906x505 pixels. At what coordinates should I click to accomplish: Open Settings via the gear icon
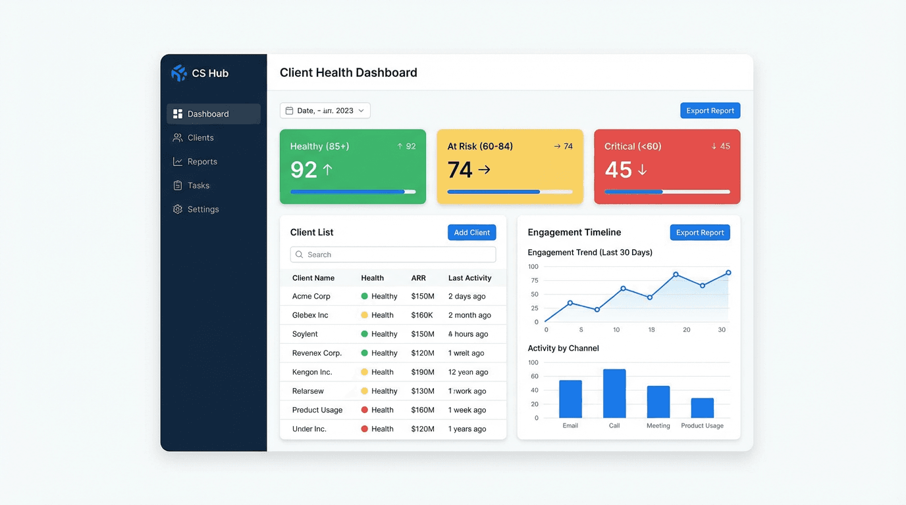[177, 208]
